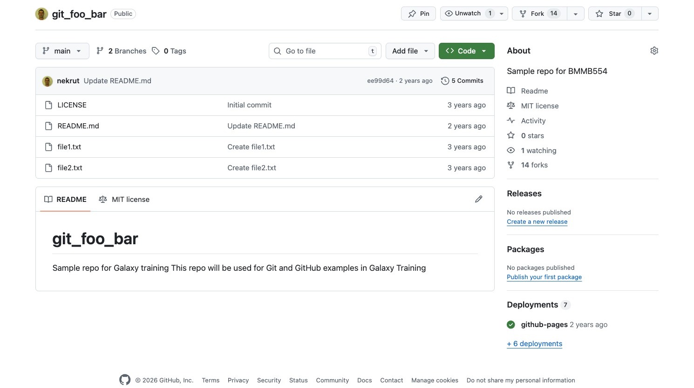Expand the Add file dropdown
Image resolution: width=694 pixels, height=388 pixels.
(x=410, y=51)
